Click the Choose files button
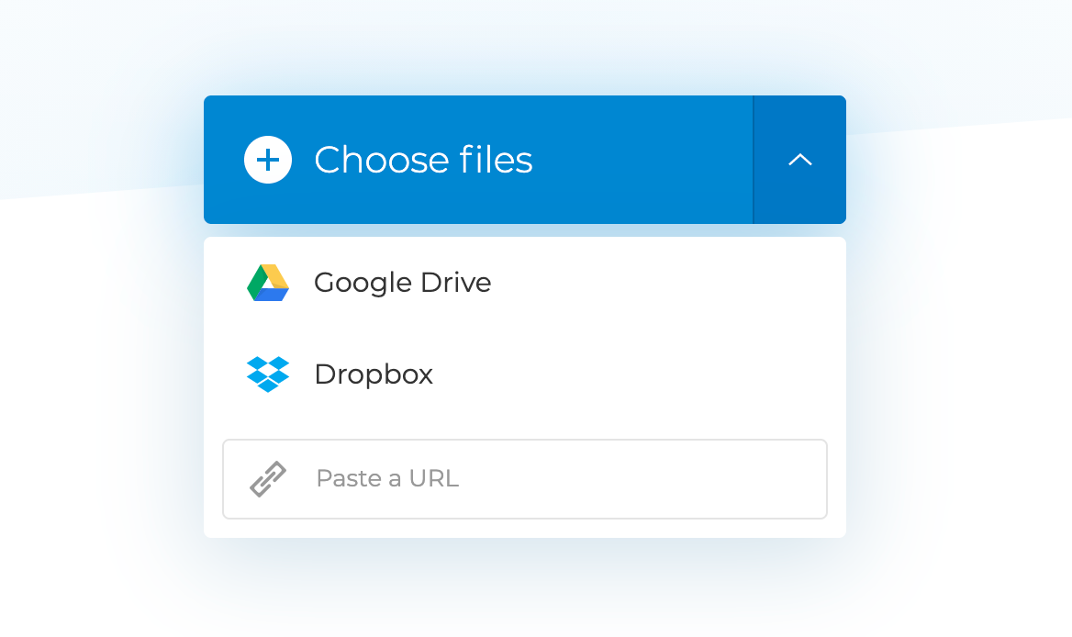Screen dimensions: 1072x637 [x=477, y=161]
